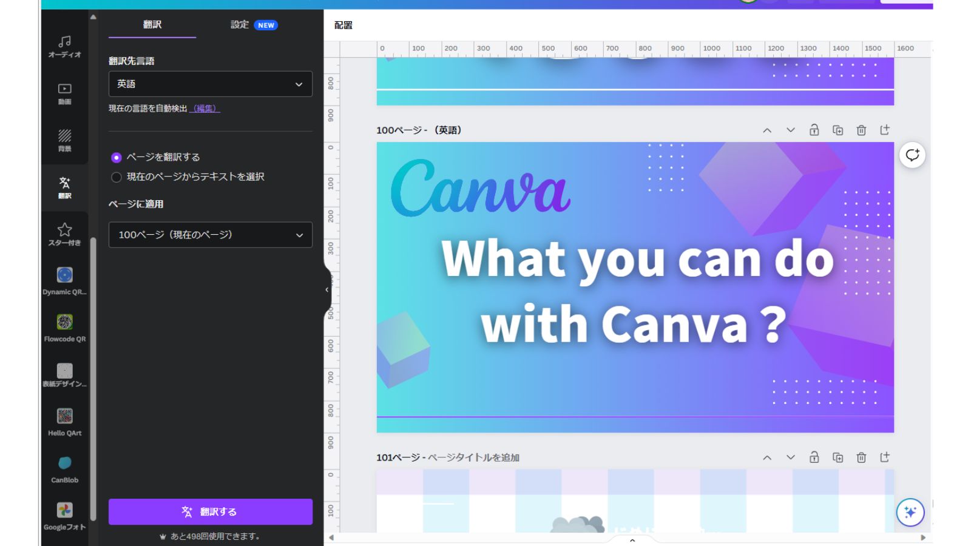Click the canvas horizontal scroll left arrow
The image size is (971, 546).
pos(331,538)
